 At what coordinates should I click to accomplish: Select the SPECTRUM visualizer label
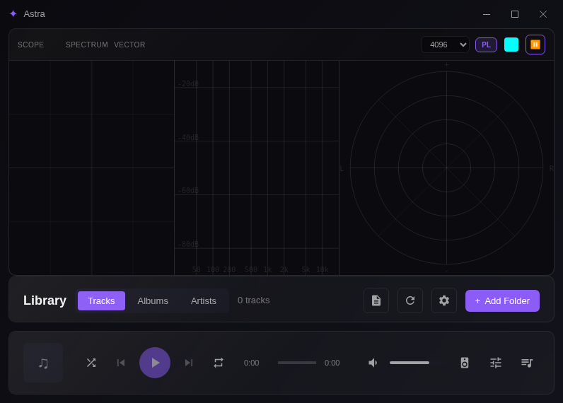[x=86, y=45]
